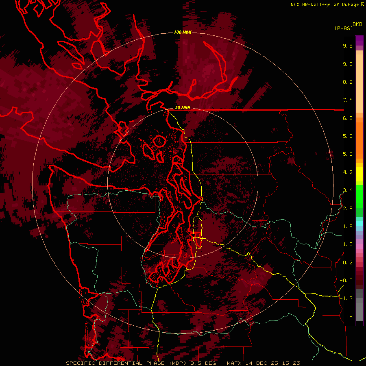The image size is (366, 366).
Task: Click the 9.0 value on the color scale
Action: point(348,64)
